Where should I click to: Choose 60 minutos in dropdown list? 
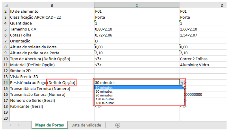click(104, 91)
